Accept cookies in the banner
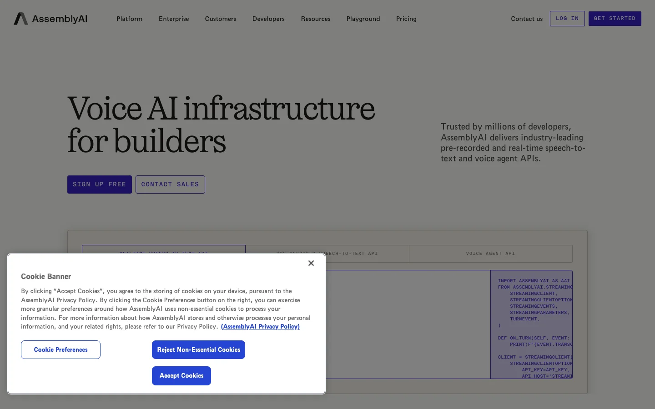 [181, 376]
